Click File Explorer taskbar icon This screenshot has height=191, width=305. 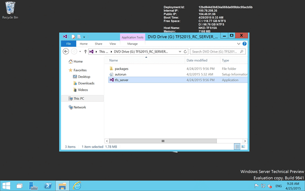pyautogui.click(x=62, y=186)
